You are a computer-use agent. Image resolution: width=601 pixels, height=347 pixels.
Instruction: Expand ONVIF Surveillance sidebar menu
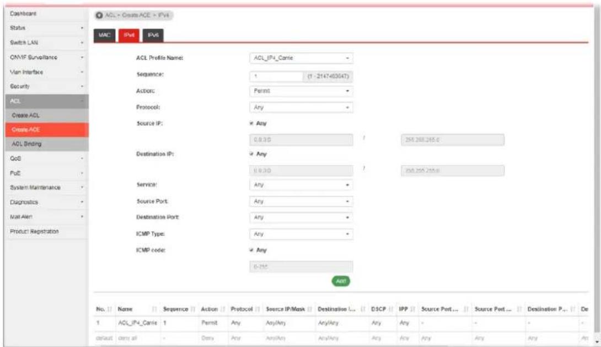[x=46, y=57]
